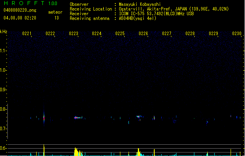Click the 0228 time marker
The image size is (245, 156).
[190, 34]
